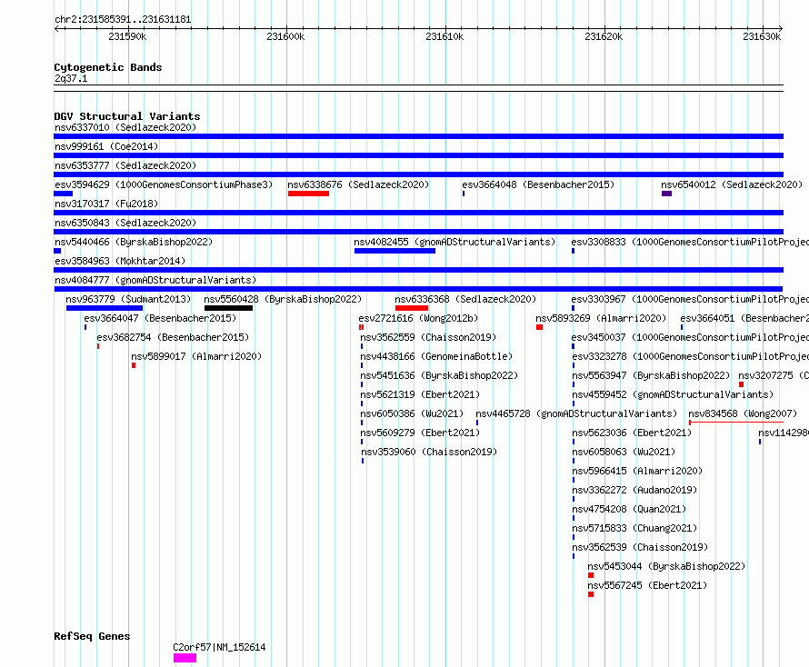Open the nsv6338676 (Sedlazeck2020) label
The width and height of the screenshot is (809, 667).
coord(358,184)
